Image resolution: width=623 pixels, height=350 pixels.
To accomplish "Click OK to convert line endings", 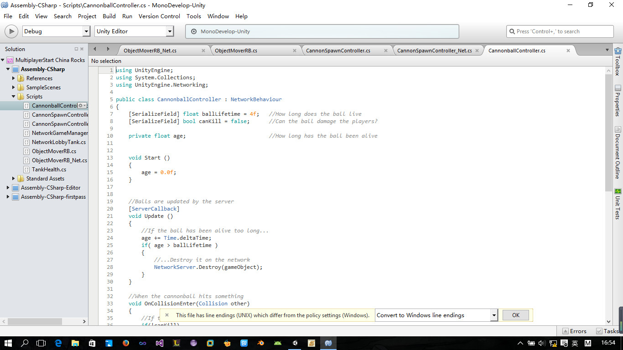I will pos(516,315).
